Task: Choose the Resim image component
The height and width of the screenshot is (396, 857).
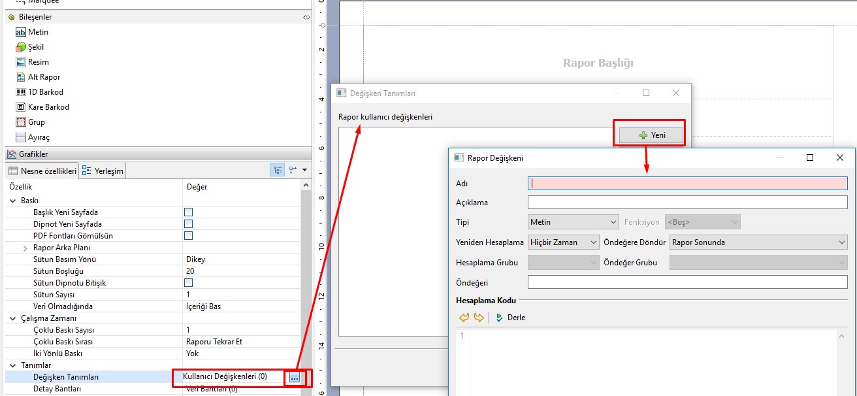Action: [x=38, y=62]
